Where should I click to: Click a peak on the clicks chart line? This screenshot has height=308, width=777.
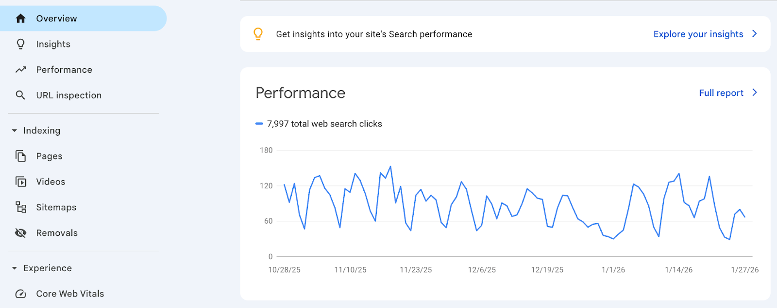(x=390, y=166)
